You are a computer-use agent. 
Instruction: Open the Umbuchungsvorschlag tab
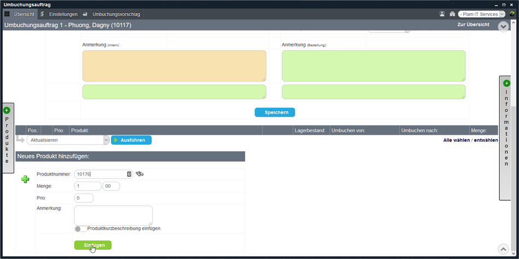pos(112,14)
